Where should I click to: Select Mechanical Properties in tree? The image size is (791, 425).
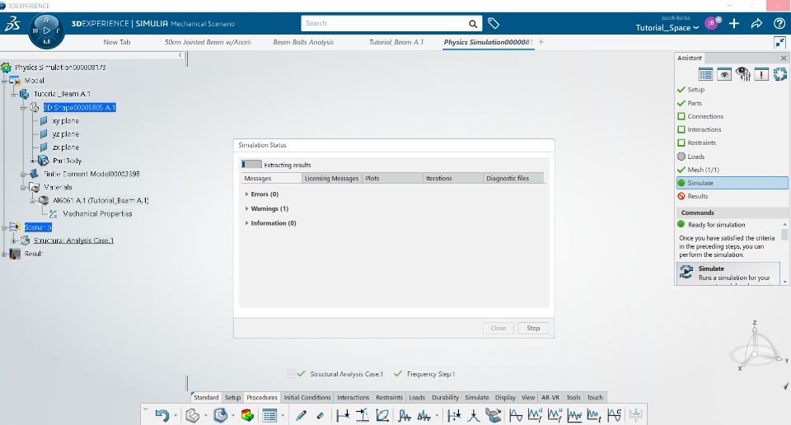pos(97,214)
